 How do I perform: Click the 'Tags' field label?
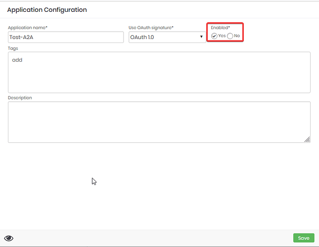point(13,48)
